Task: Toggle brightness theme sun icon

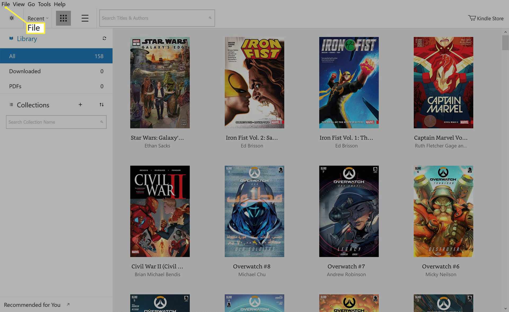Action: click(x=12, y=18)
